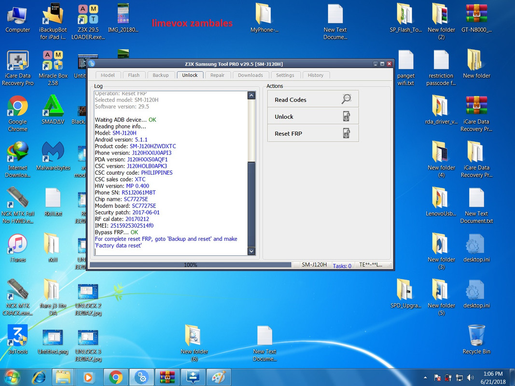Select the SMADAV desktop icon
The image size is (515, 386).
point(53,110)
